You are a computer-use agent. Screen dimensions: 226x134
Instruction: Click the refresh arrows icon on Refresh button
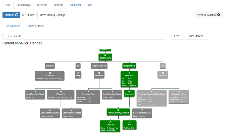(17, 15)
